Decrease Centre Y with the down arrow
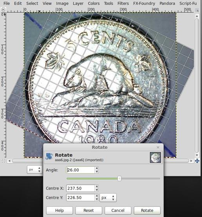 pos(97,199)
